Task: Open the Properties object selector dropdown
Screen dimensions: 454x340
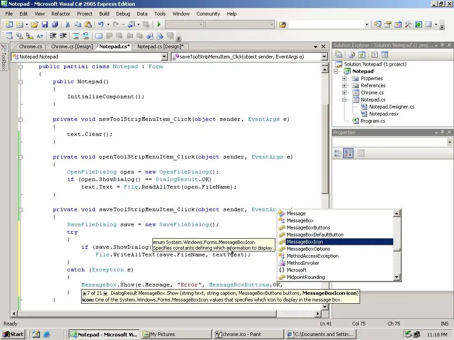Action: [450, 142]
